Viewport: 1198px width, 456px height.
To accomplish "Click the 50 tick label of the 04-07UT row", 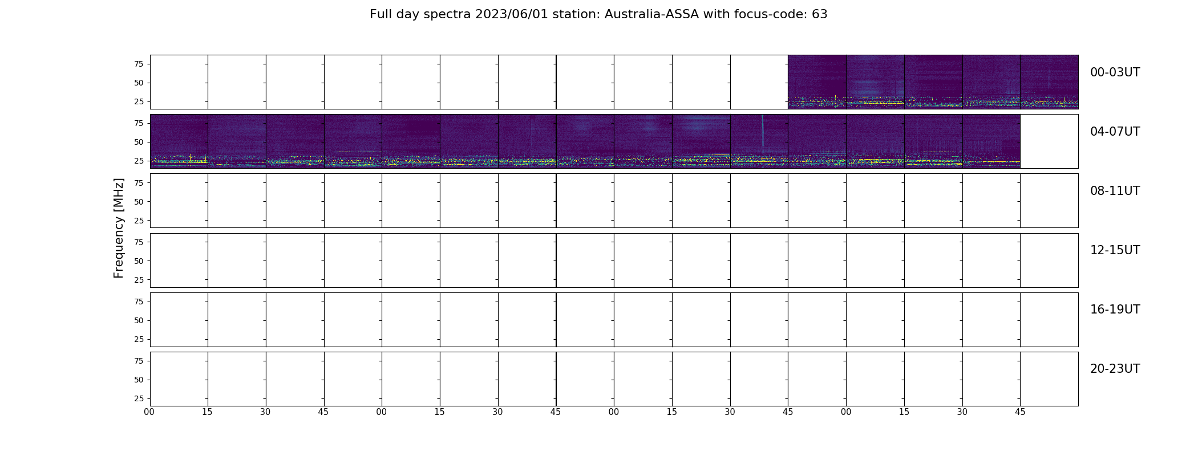I will (x=139, y=142).
